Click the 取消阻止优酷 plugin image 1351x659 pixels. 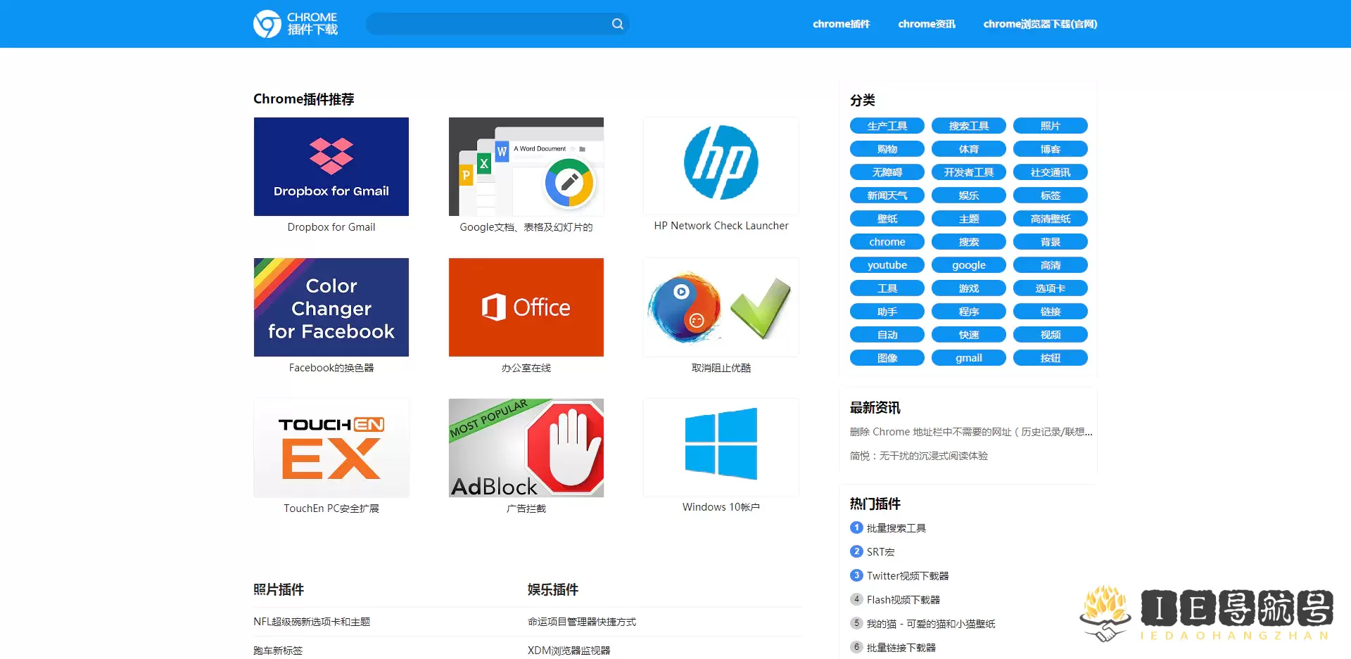point(720,307)
